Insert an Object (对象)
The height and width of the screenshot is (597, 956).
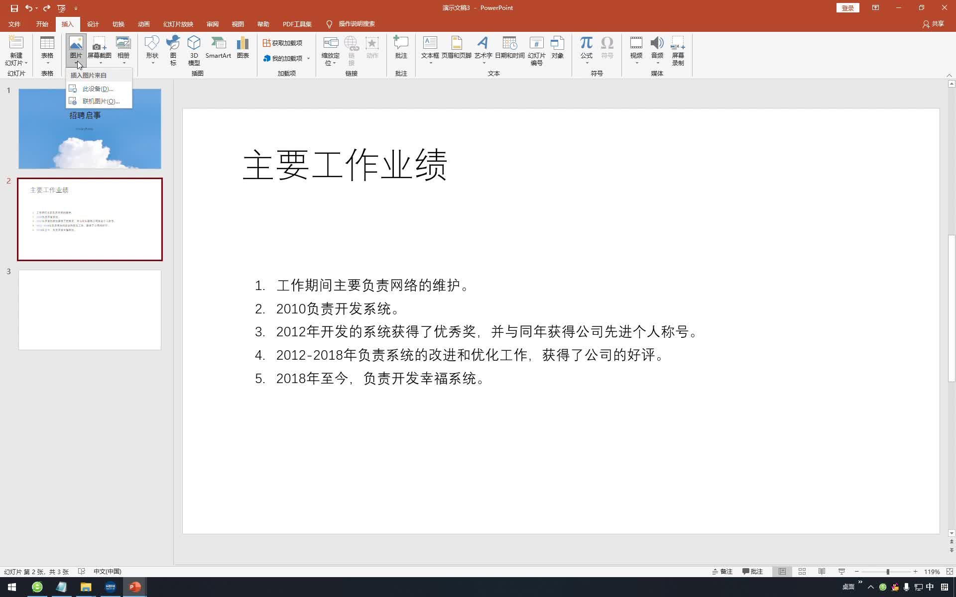(558, 48)
